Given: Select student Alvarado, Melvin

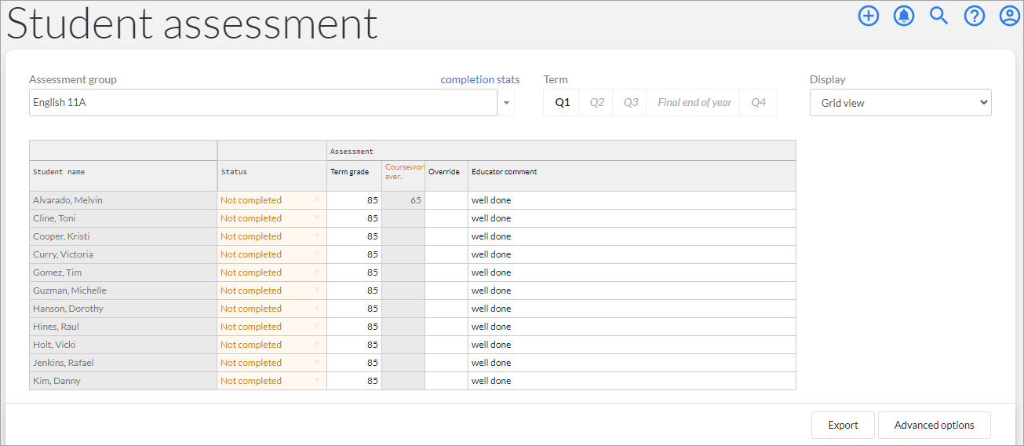Looking at the screenshot, I should click(x=123, y=200).
